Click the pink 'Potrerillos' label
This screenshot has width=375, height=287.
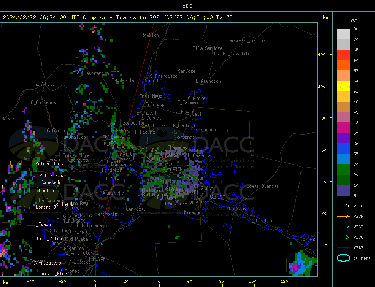pyautogui.click(x=49, y=164)
